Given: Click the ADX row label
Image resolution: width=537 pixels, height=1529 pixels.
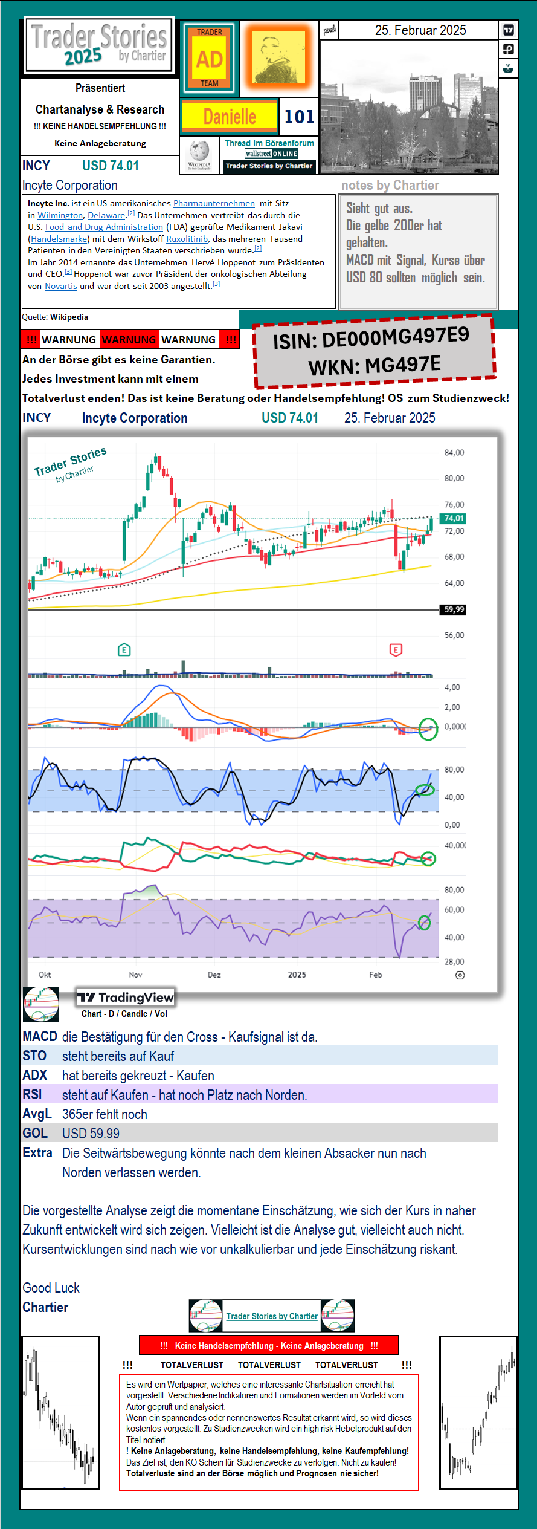Looking at the screenshot, I should [x=34, y=1075].
